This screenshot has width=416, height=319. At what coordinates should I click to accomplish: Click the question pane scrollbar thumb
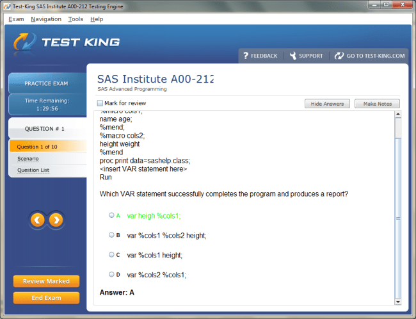[398, 218]
